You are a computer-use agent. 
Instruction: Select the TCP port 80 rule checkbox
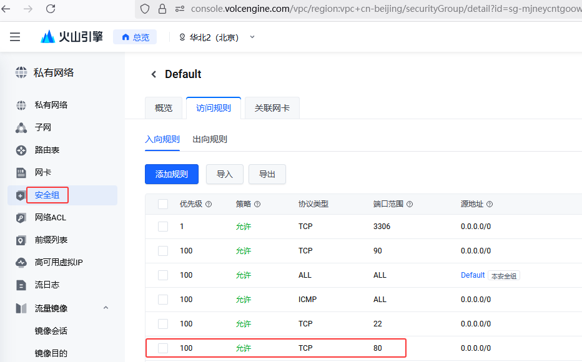point(163,348)
